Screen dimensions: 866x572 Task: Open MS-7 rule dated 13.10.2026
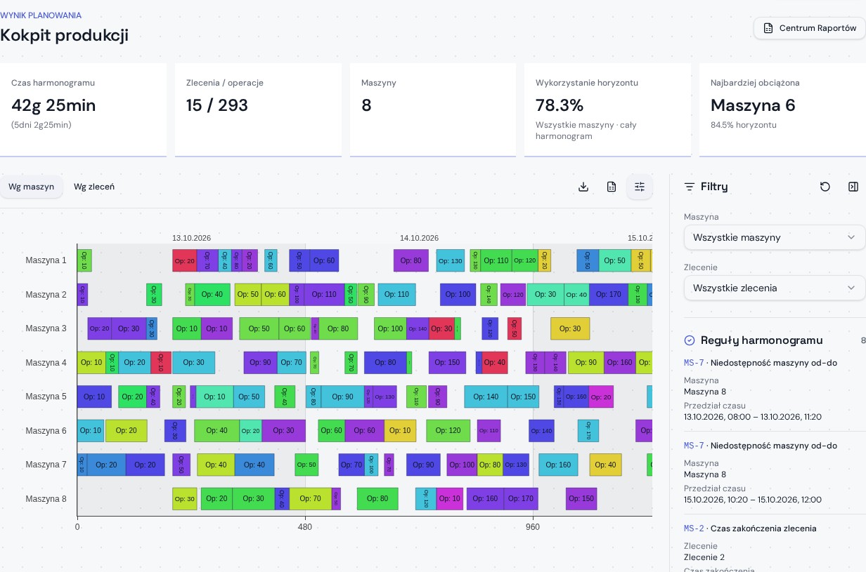(775, 390)
